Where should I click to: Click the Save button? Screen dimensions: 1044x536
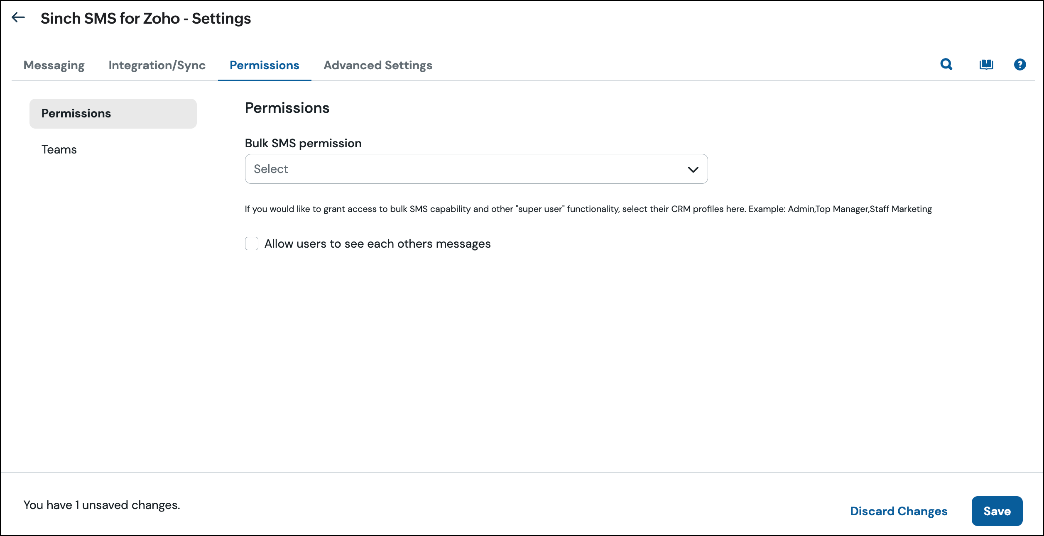997,511
